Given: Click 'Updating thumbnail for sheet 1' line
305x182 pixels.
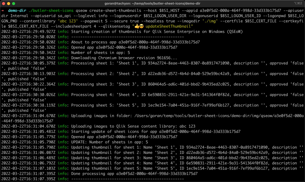Looking at the screenshot, I should click(x=152, y=147).
